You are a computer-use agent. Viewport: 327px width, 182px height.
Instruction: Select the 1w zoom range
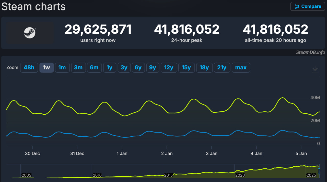pyautogui.click(x=46, y=68)
